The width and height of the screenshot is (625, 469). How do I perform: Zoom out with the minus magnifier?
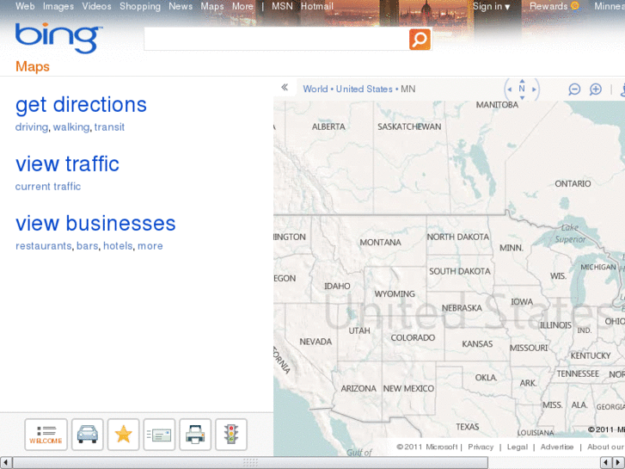point(574,89)
